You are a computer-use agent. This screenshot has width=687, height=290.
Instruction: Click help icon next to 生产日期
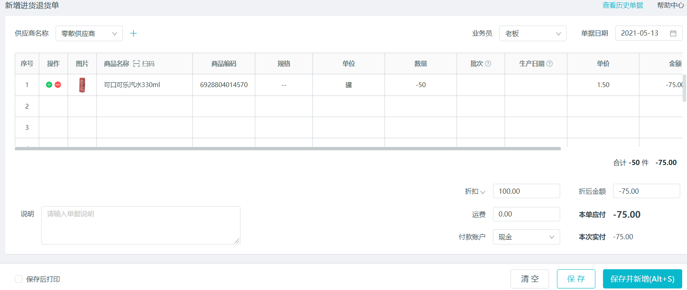pyautogui.click(x=550, y=64)
